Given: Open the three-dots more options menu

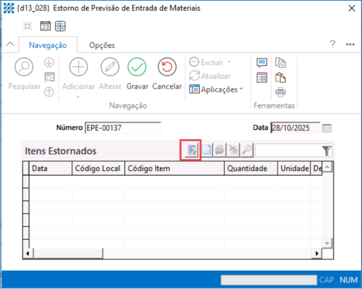Looking at the screenshot, I should tap(350, 45).
